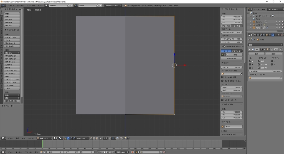The width and height of the screenshot is (284, 154).
Task: Click the 新規レイヤー button
Action: coord(232,58)
